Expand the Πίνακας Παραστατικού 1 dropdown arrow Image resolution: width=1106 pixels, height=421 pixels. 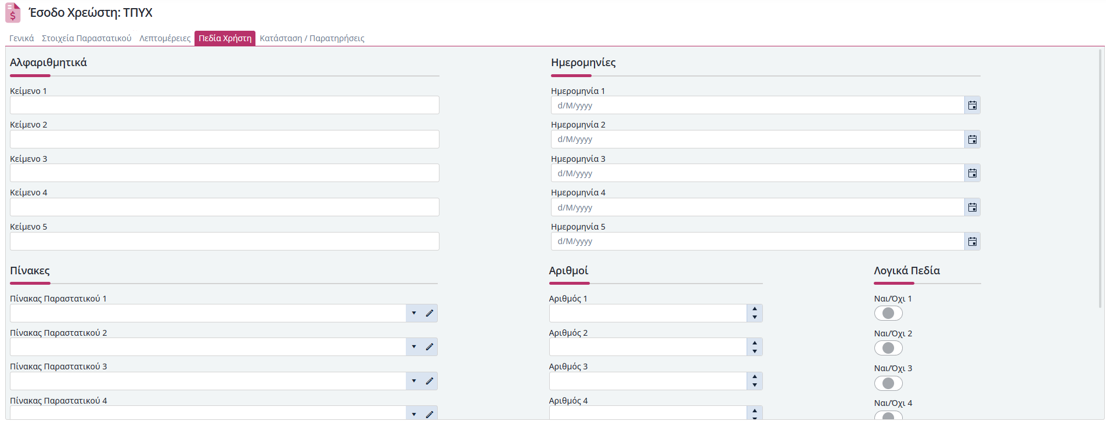(414, 313)
